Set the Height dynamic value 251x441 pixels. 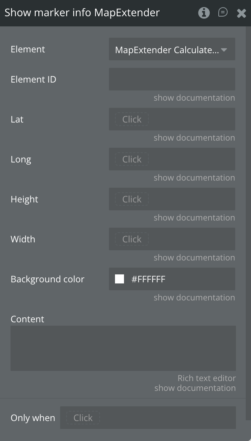coord(132,199)
